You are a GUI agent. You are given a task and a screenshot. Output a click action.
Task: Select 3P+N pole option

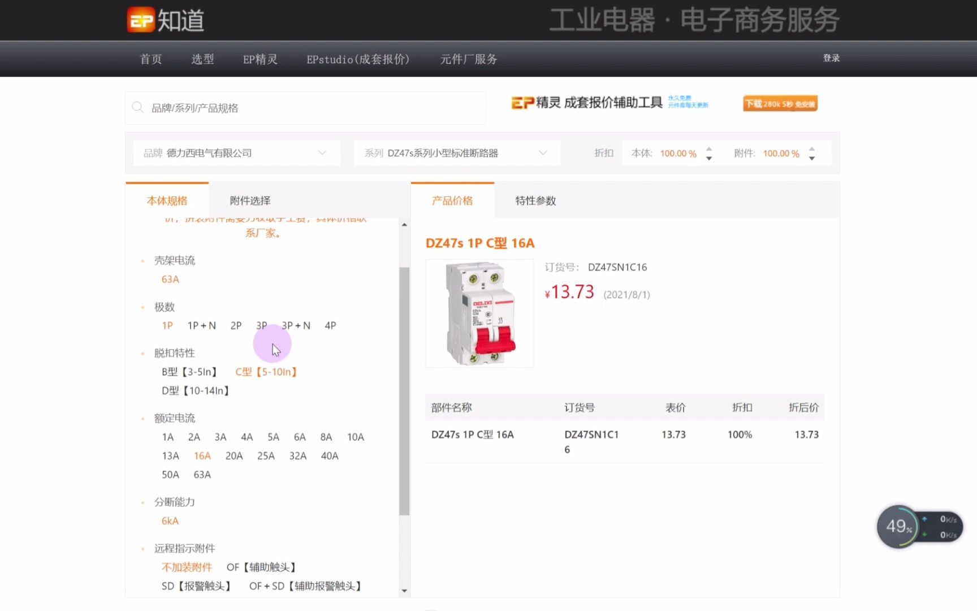pyautogui.click(x=296, y=325)
